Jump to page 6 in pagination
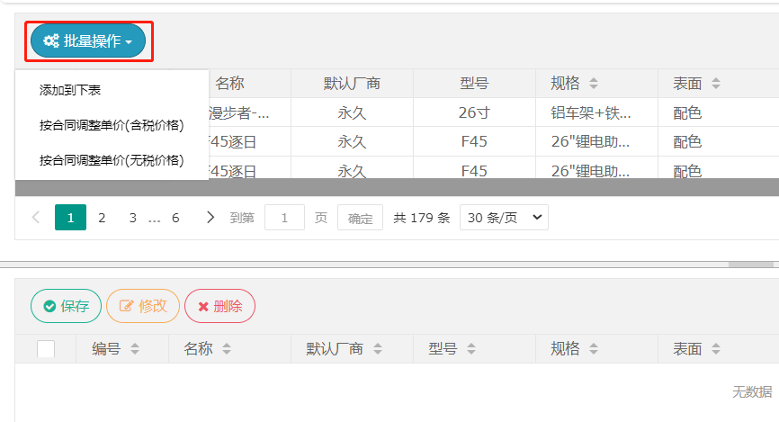Screen dimensions: 779x422 pyautogui.click(x=175, y=217)
